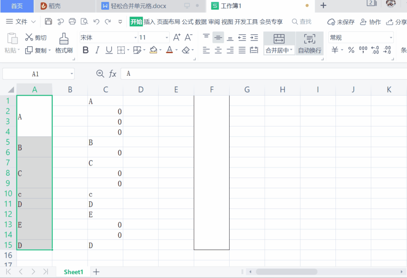Toggle wrap text (自动换行)

tap(309, 44)
